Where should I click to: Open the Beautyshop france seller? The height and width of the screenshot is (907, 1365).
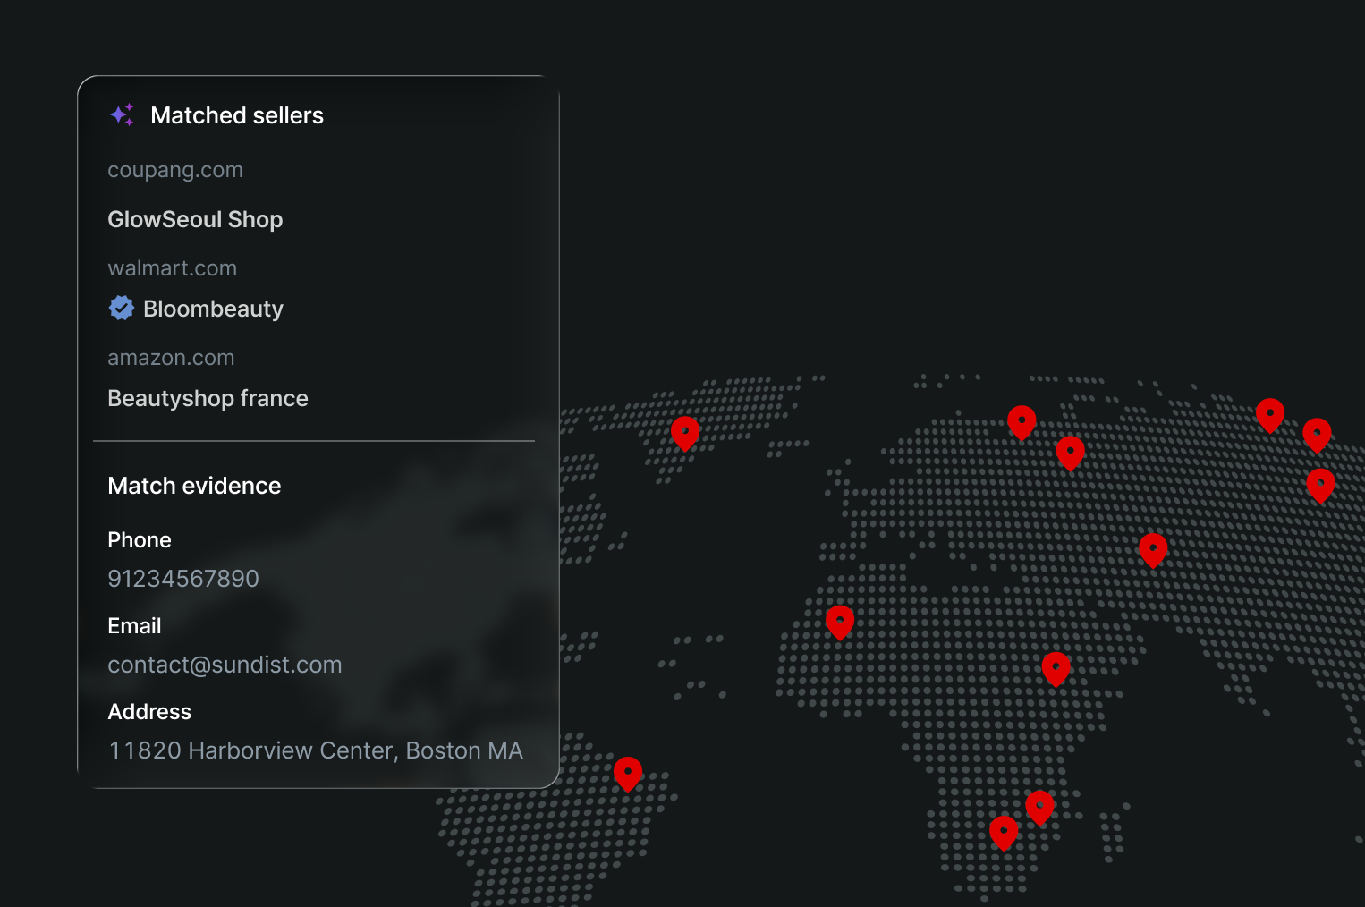pyautogui.click(x=208, y=398)
